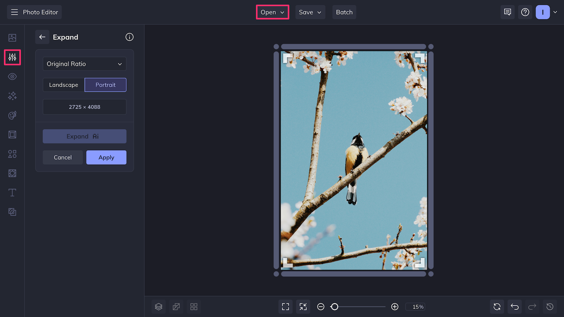This screenshot has width=564, height=317.
Task: Open the file Open dropdown menu
Action: click(272, 12)
